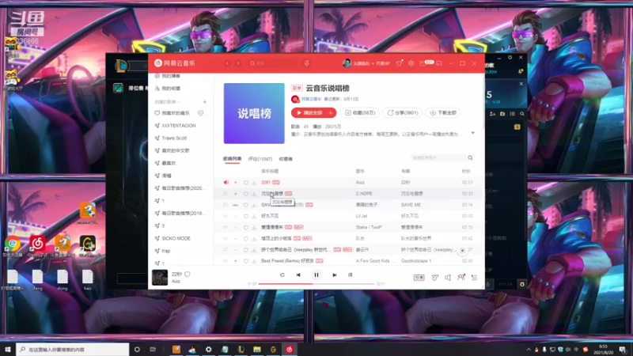Open the listen-to-identify microphone icon in header
This screenshot has height=356, width=633.
pos(306,63)
